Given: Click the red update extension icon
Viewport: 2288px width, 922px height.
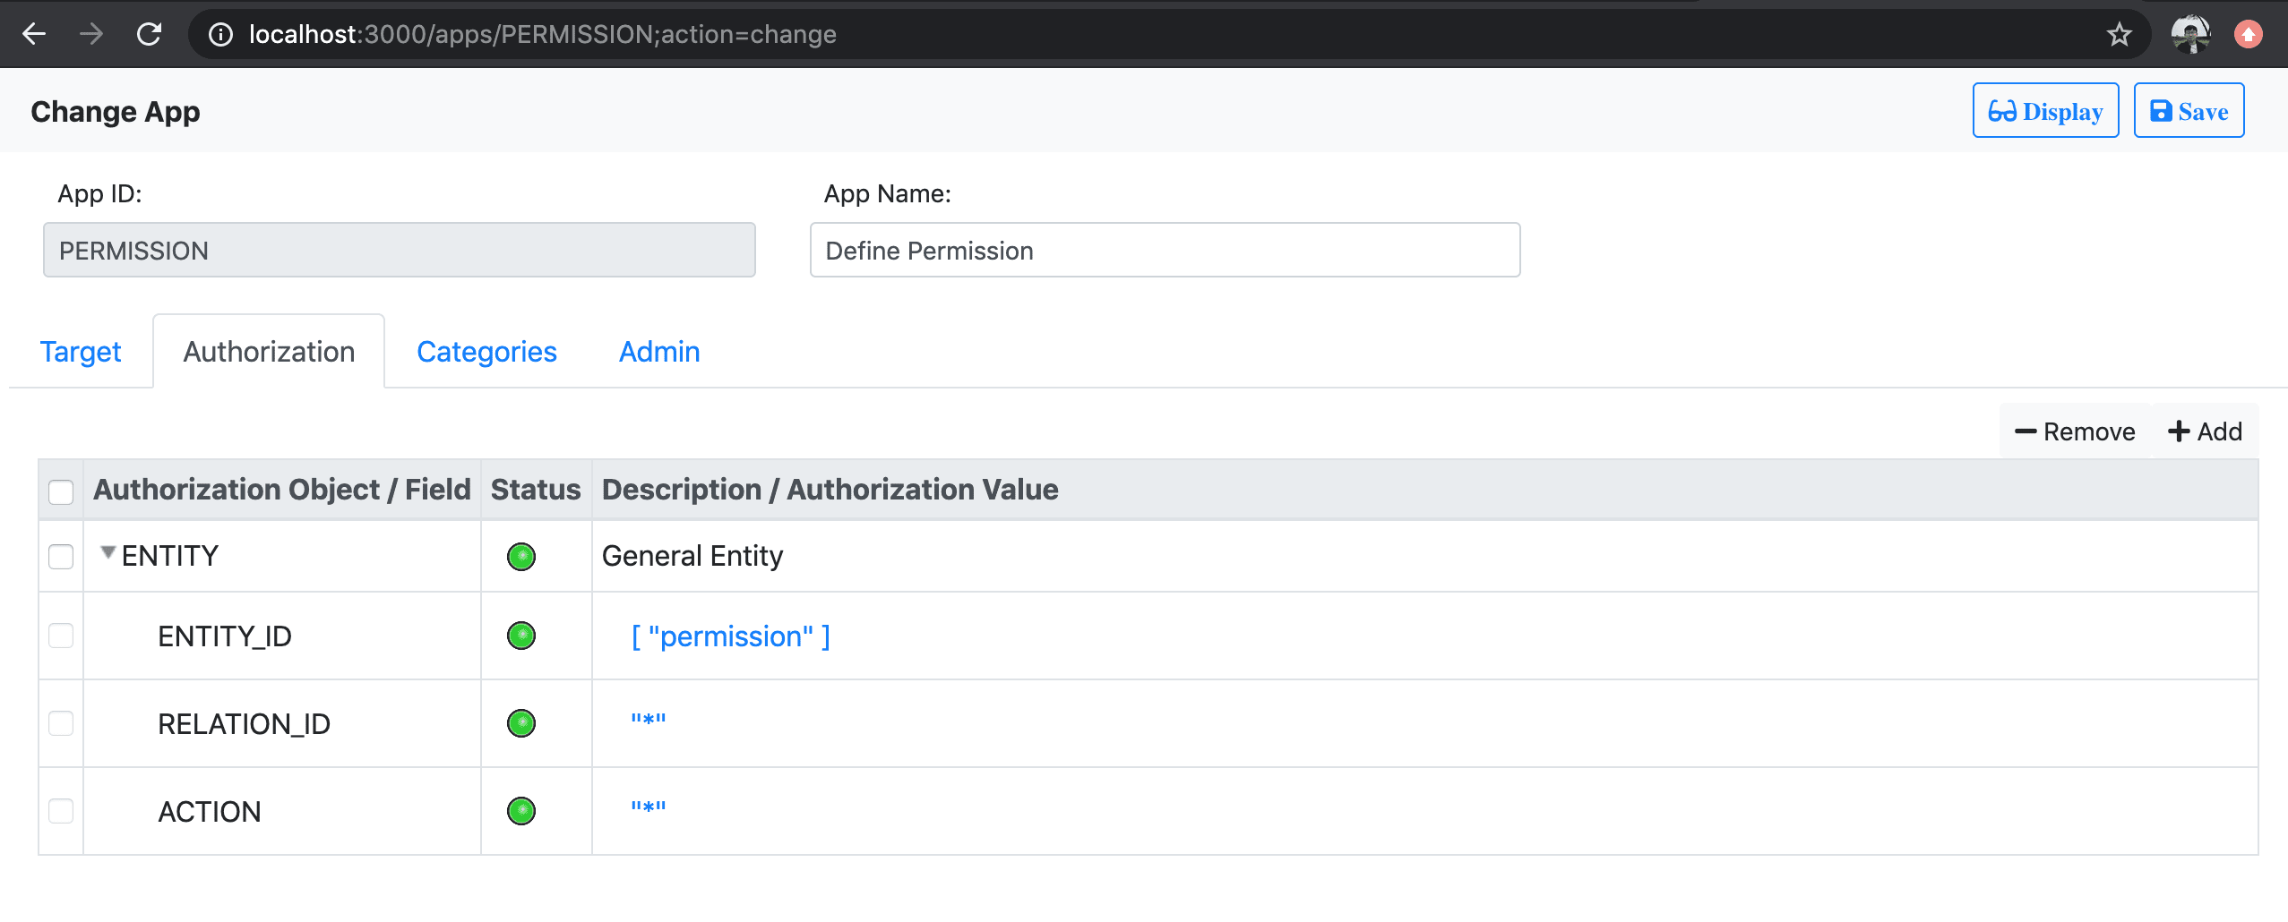Looking at the screenshot, I should coord(2248,34).
